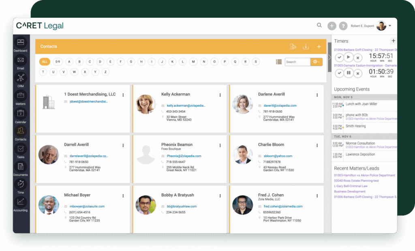Screen dimensions: 415x251
Task: Open the Robert E. Dupont user dropdown
Action: click(x=390, y=26)
